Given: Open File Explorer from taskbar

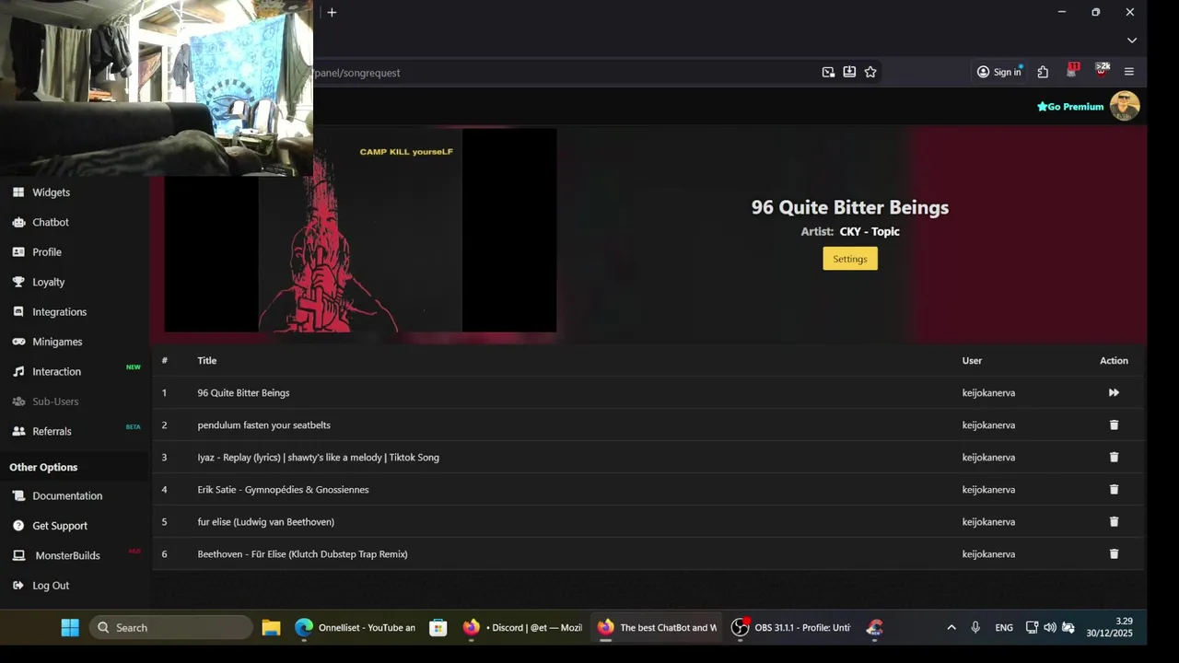Looking at the screenshot, I should click(x=271, y=627).
